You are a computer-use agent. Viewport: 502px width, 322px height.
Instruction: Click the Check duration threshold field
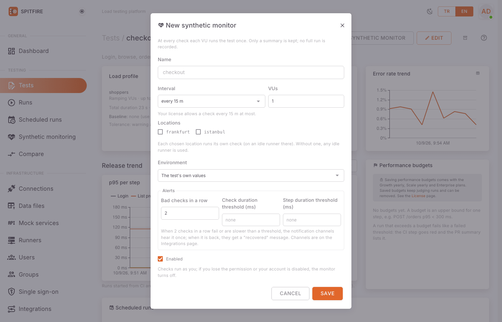(251, 220)
